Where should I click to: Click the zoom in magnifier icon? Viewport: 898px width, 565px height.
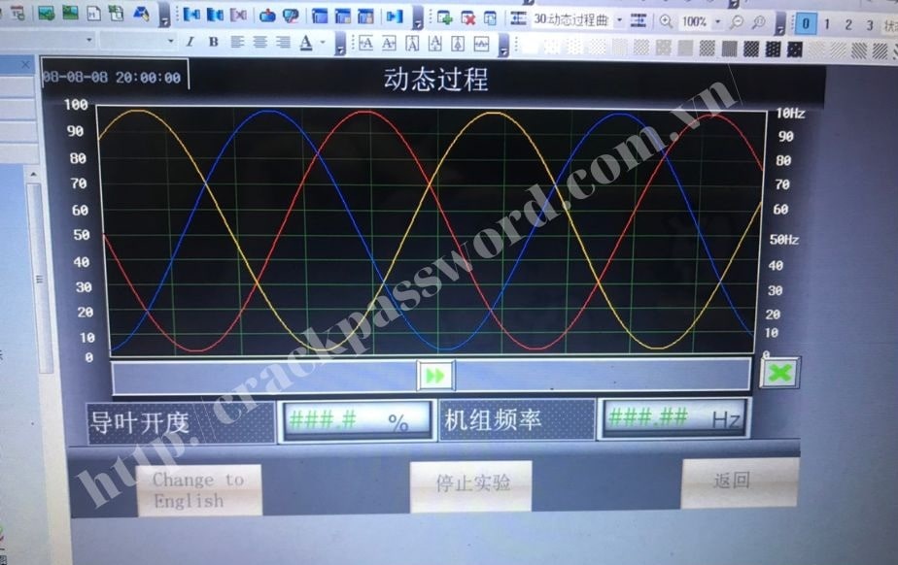[666, 20]
